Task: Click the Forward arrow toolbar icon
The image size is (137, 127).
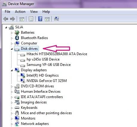Action: pos(13,19)
